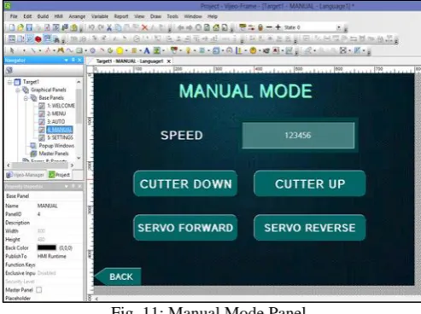Viewport: 421px width, 314px height.
Task: Click the SPEED numeric display field 123456
Action: (298, 136)
